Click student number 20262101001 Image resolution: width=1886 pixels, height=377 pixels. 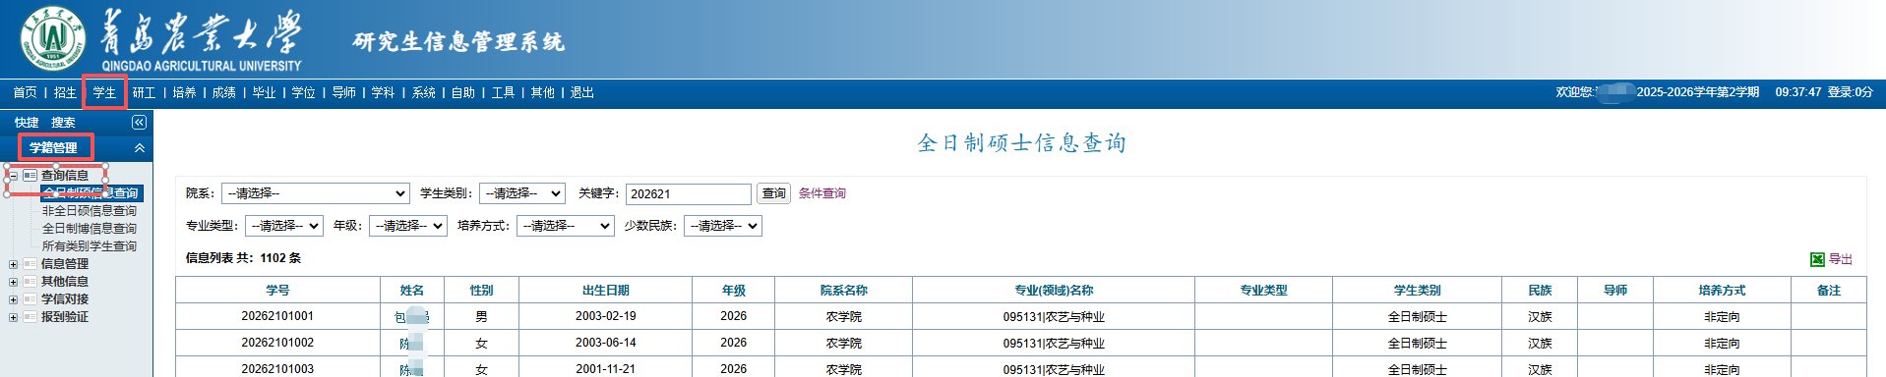(x=277, y=316)
